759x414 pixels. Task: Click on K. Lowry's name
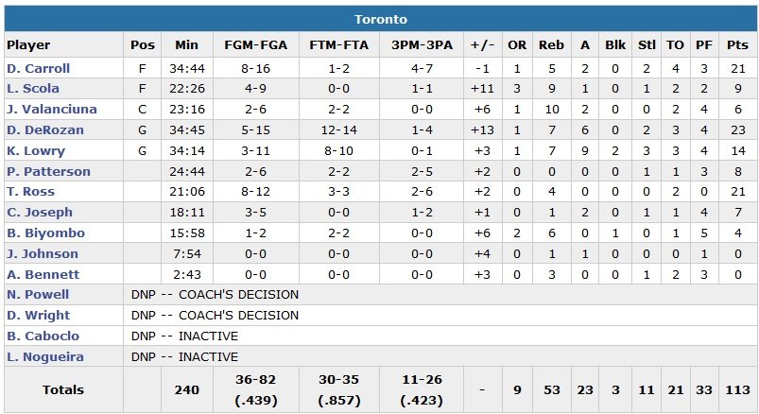click(35, 151)
